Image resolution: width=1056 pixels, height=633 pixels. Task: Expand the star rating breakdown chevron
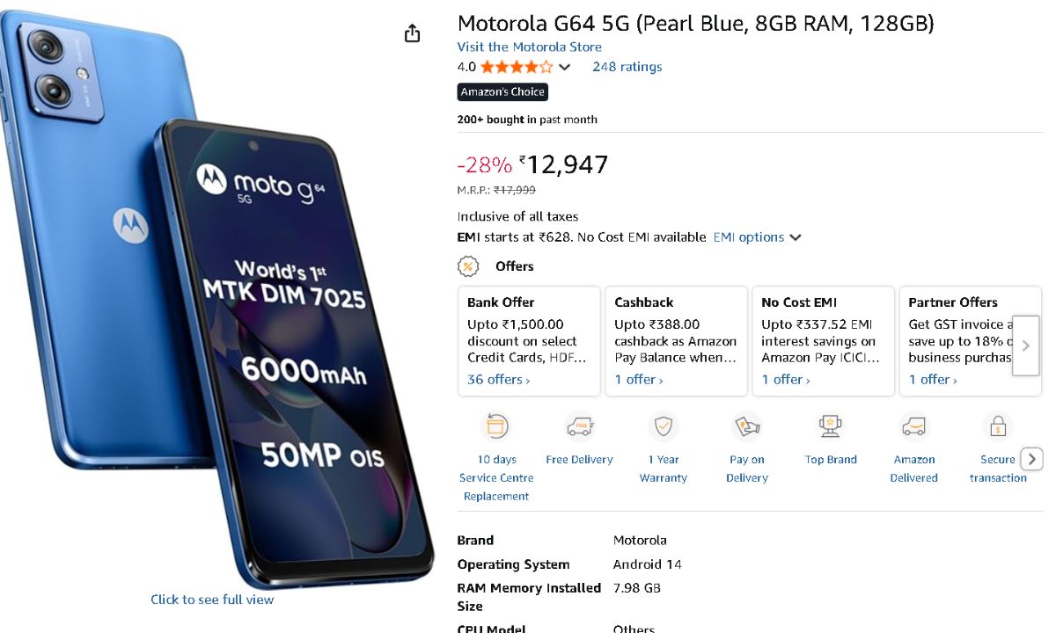point(565,68)
